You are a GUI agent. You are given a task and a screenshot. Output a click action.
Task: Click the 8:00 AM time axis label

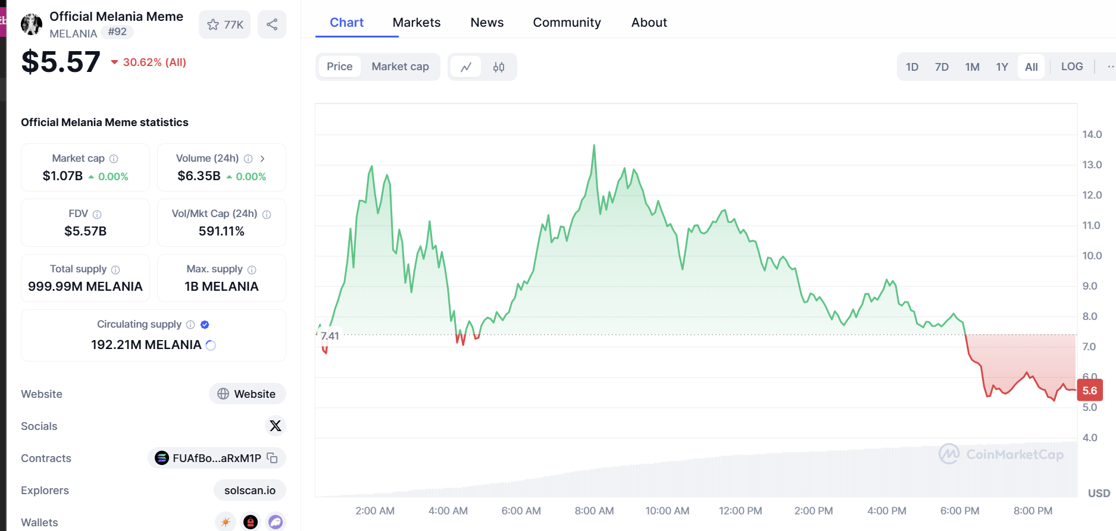[594, 511]
